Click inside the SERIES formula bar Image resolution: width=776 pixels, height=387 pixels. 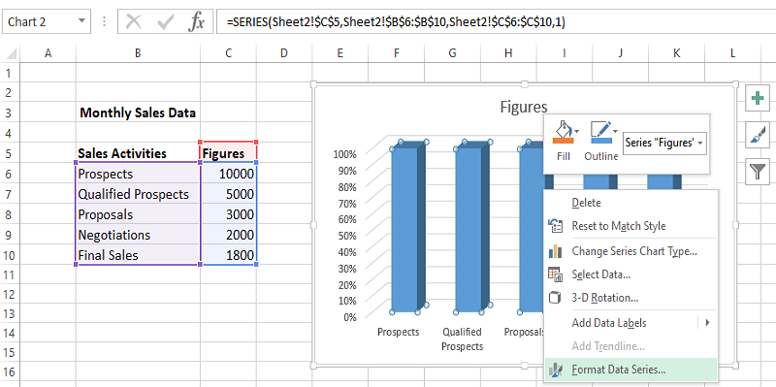(x=495, y=22)
